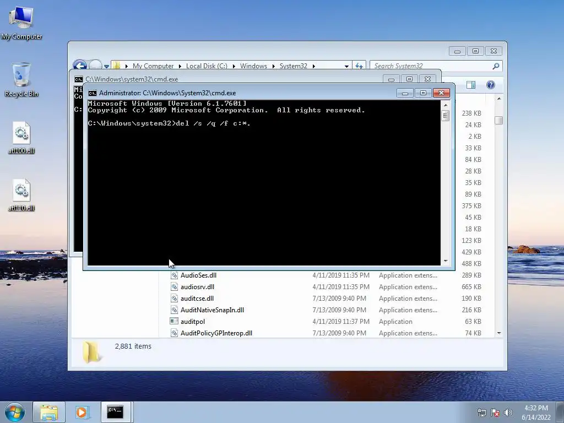
Task: Open the Windows Start menu orb
Action: 15,412
